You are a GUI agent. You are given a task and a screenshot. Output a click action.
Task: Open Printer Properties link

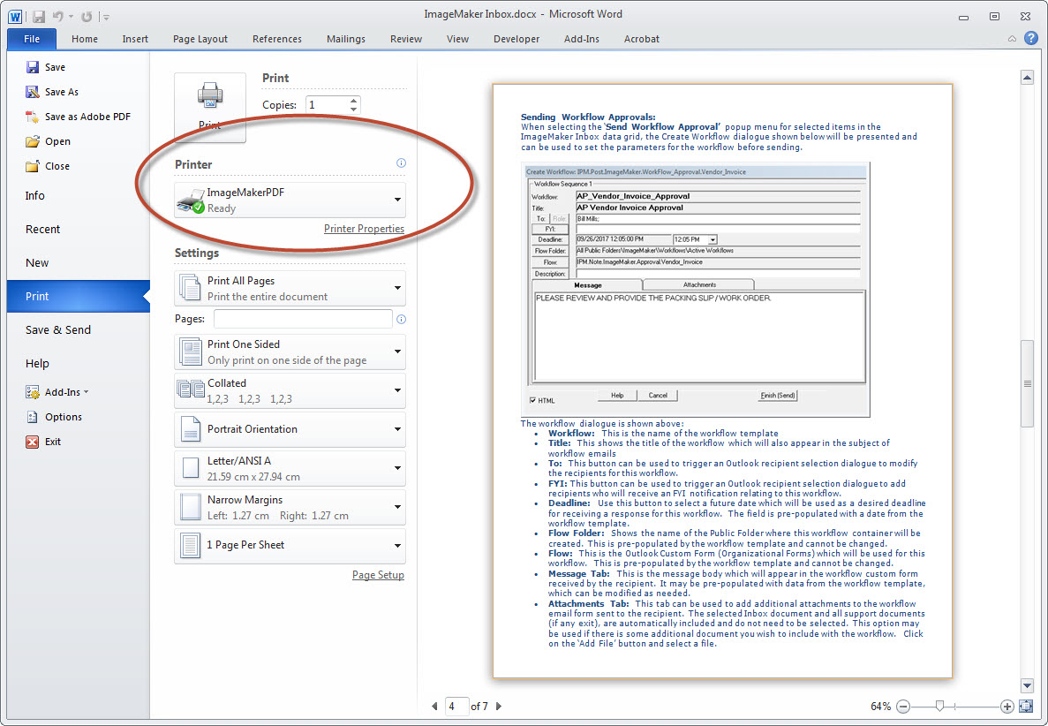(365, 229)
